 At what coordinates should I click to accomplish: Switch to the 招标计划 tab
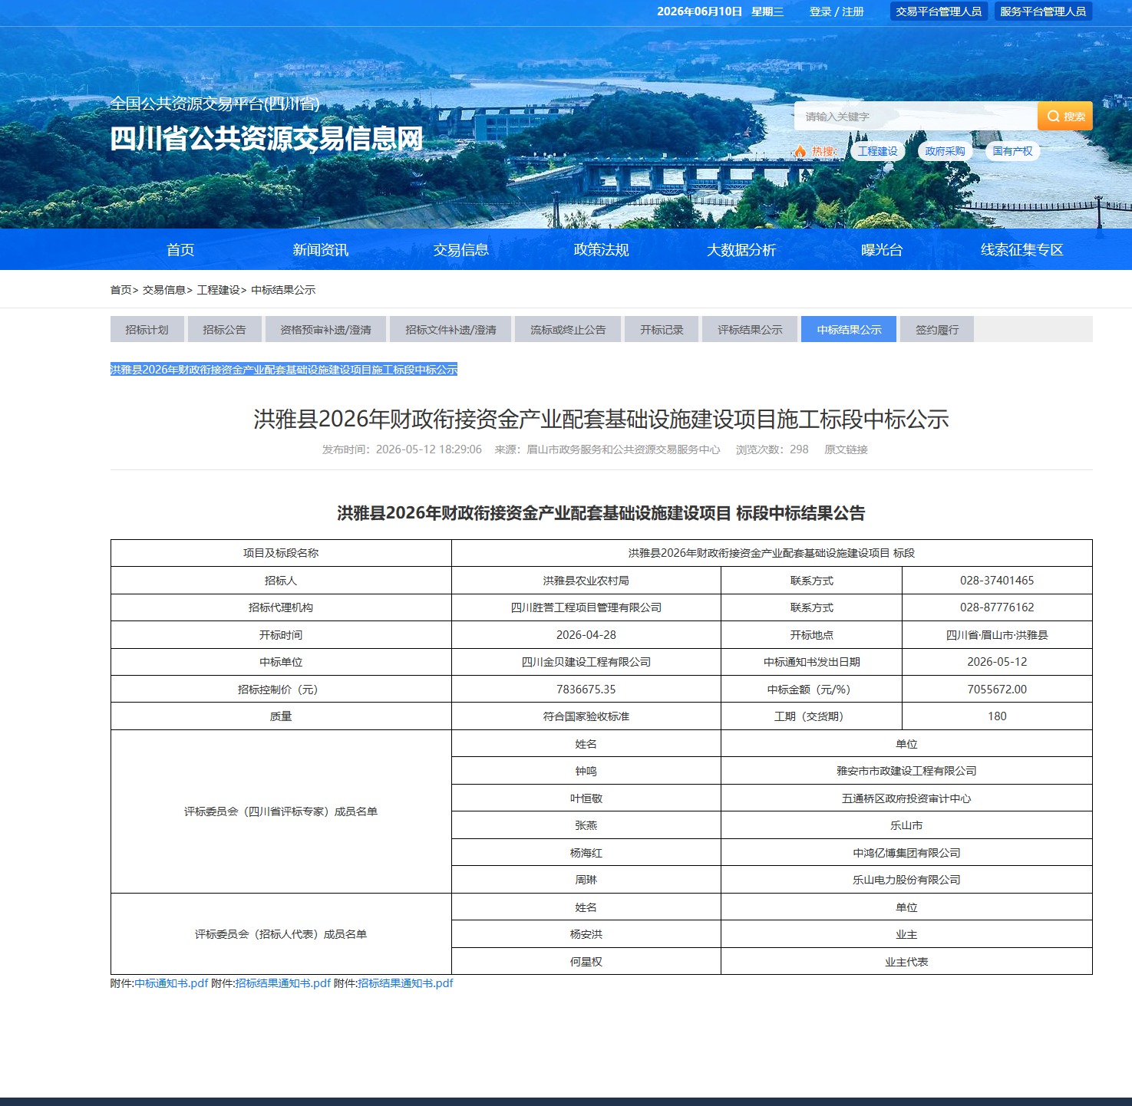[147, 329]
